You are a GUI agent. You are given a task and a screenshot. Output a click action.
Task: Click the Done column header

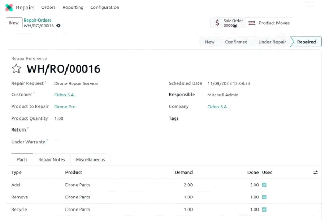pyautogui.click(x=253, y=172)
